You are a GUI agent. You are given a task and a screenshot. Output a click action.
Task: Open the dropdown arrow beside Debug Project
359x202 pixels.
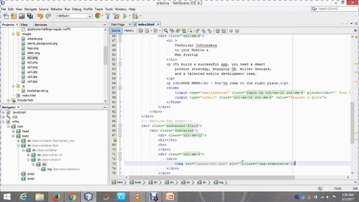(140, 16)
